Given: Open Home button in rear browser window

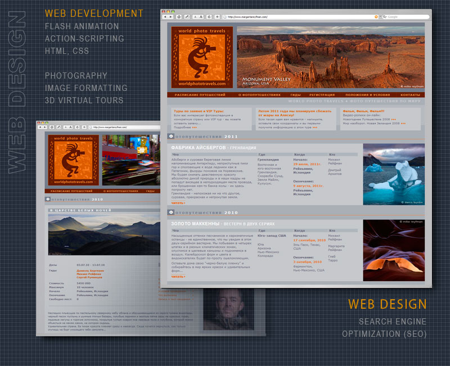Looking at the screenshot, I should pyautogui.click(x=52, y=127).
